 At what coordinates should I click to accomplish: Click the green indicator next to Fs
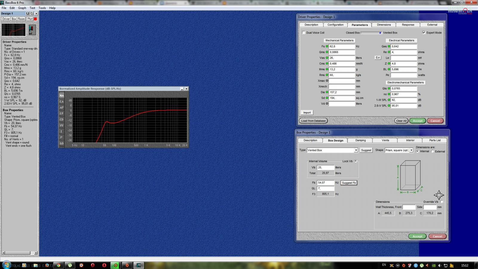coord(327,46)
